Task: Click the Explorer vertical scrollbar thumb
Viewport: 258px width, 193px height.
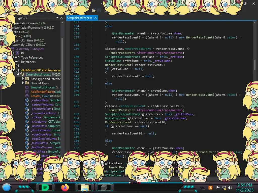Action: (x=62, y=78)
